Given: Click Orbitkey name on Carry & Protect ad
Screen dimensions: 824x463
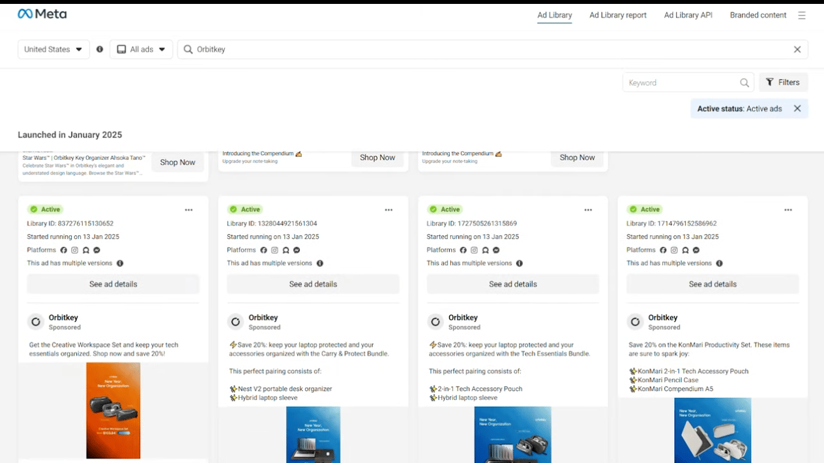Looking at the screenshot, I should 263,318.
